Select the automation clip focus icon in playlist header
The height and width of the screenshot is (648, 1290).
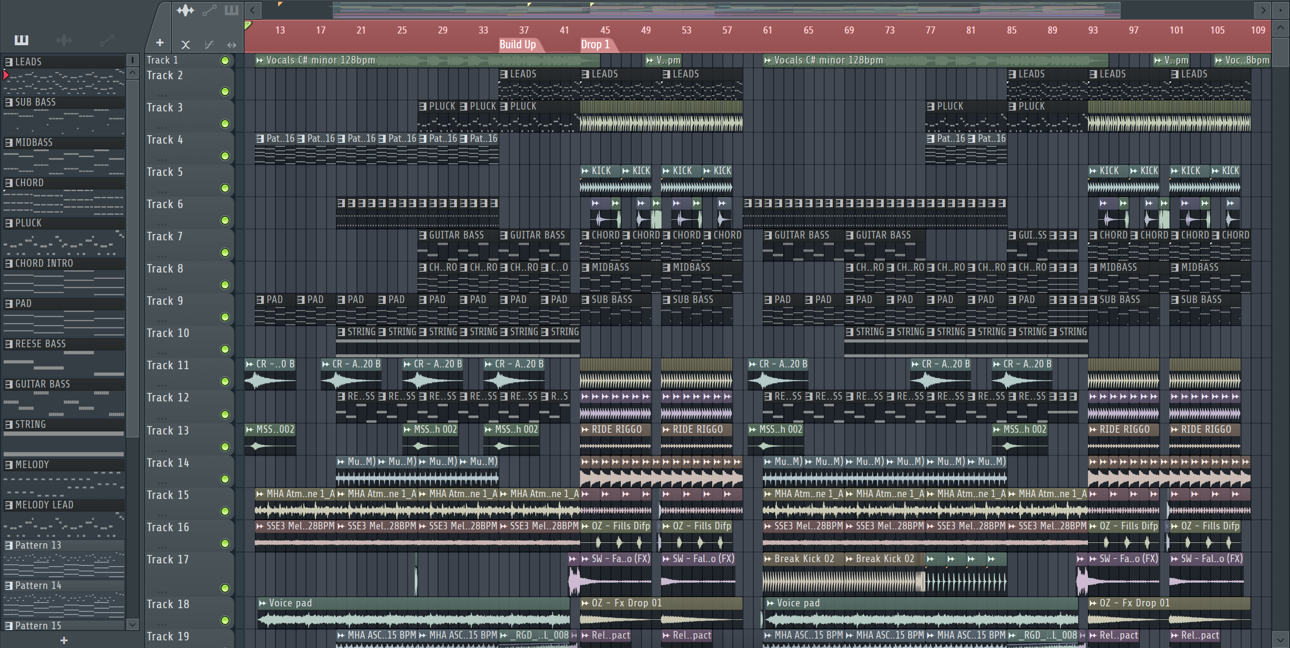pos(209,10)
